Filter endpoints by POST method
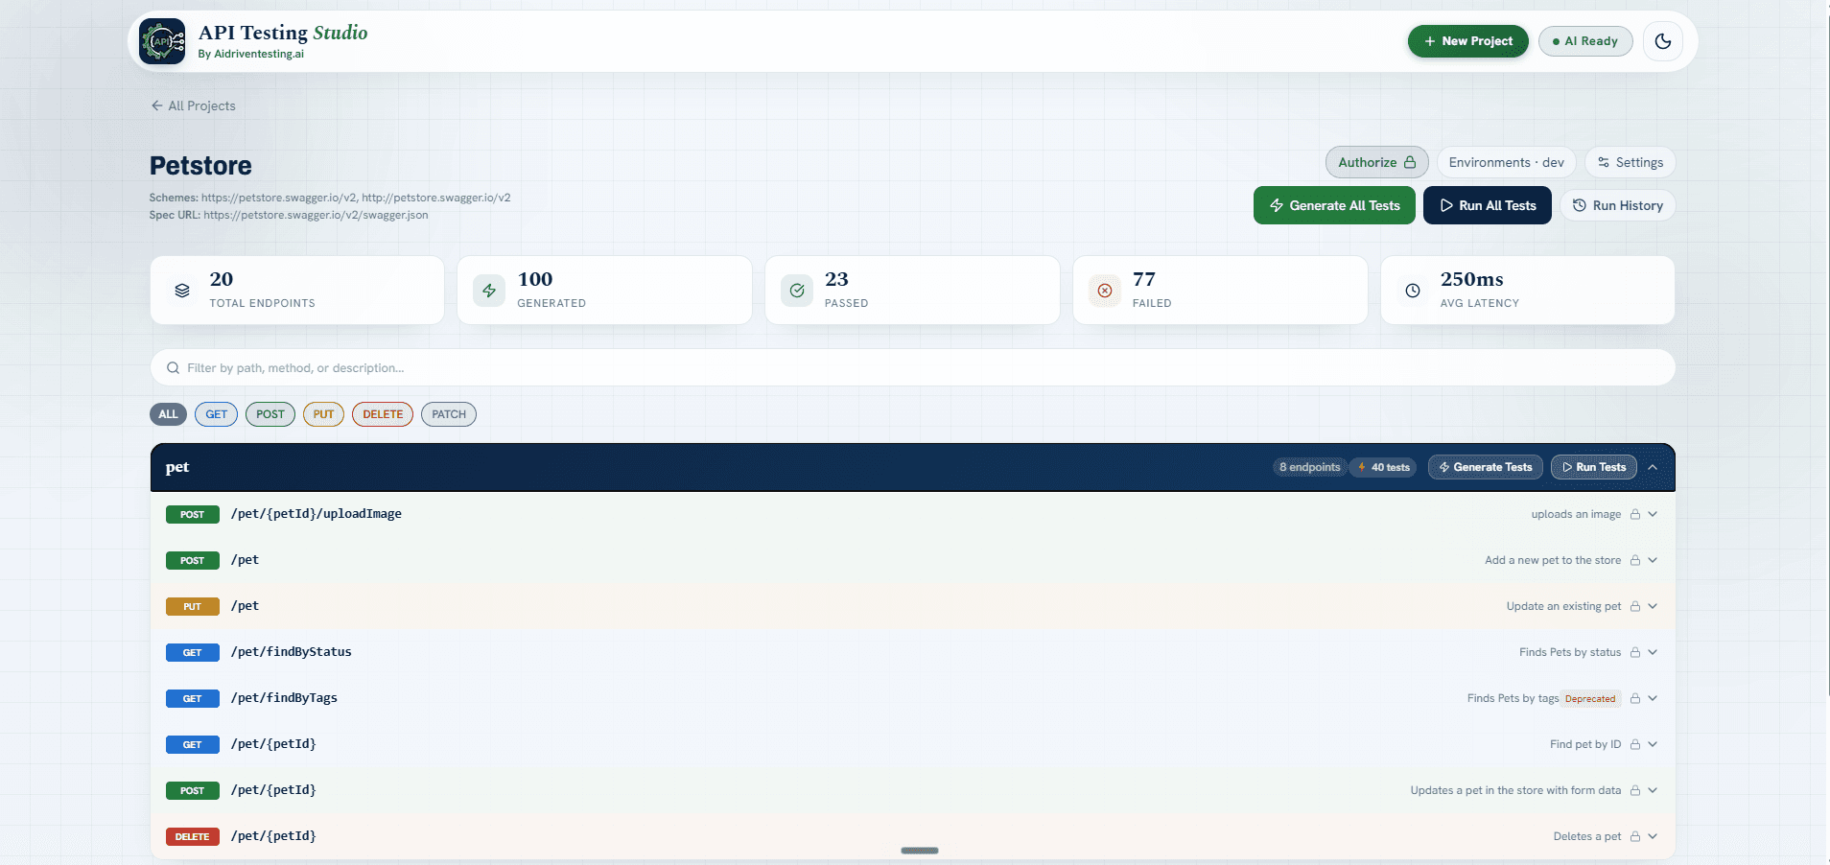 click(270, 414)
